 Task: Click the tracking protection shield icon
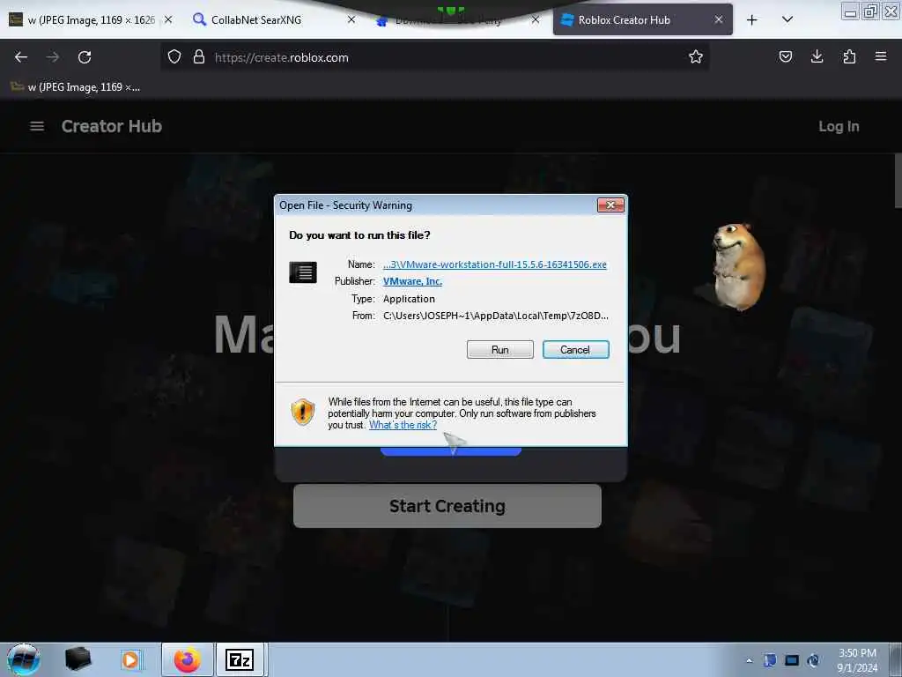tap(174, 57)
